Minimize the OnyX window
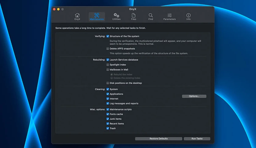This screenshot has width=256, height=148. click(x=58, y=9)
